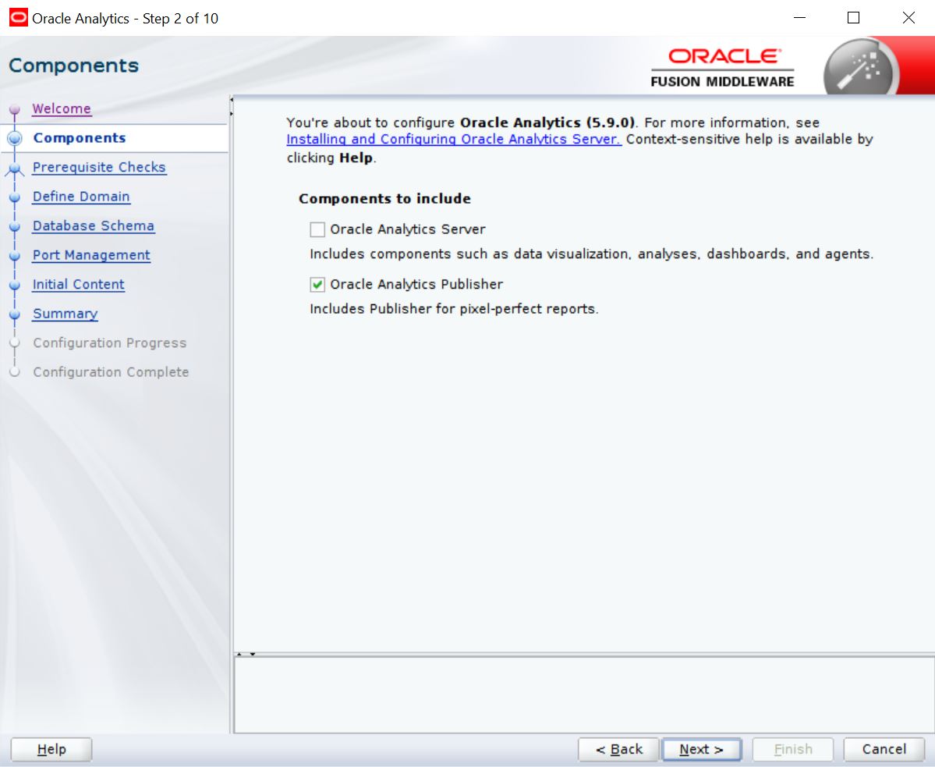The height and width of the screenshot is (767, 935).
Task: Proceed with the Next button
Action: (x=701, y=749)
